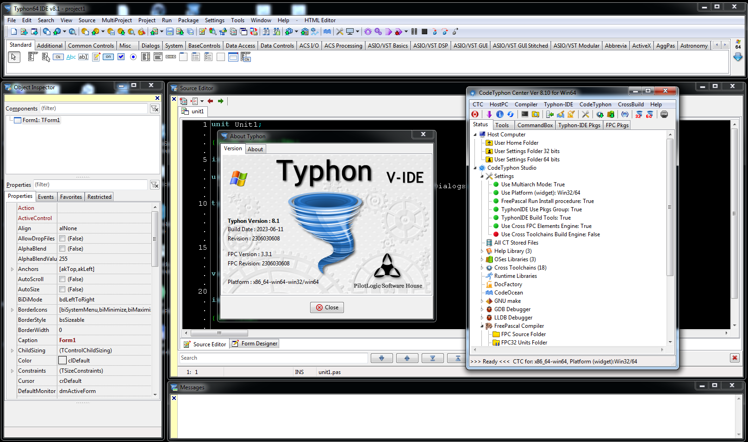748x442 pixels.
Task: Open the Package menu
Action: [188, 20]
